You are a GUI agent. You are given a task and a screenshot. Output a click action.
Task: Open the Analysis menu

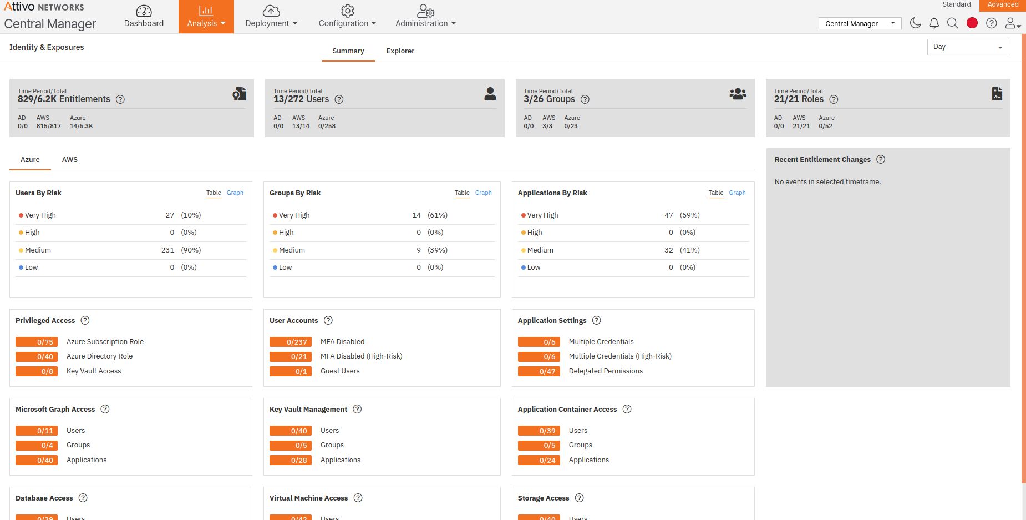tap(206, 17)
